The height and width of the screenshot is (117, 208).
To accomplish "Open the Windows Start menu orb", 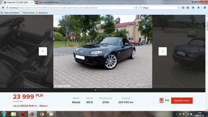I will [4, 114].
